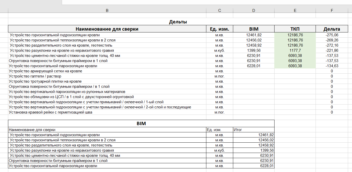Select 12456,02 in Дельты table BIM column
The width and height of the screenshot is (352, 172).
click(254, 40)
